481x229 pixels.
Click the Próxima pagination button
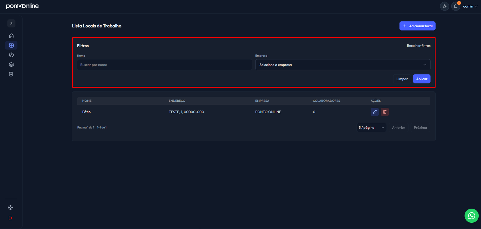(x=420, y=128)
